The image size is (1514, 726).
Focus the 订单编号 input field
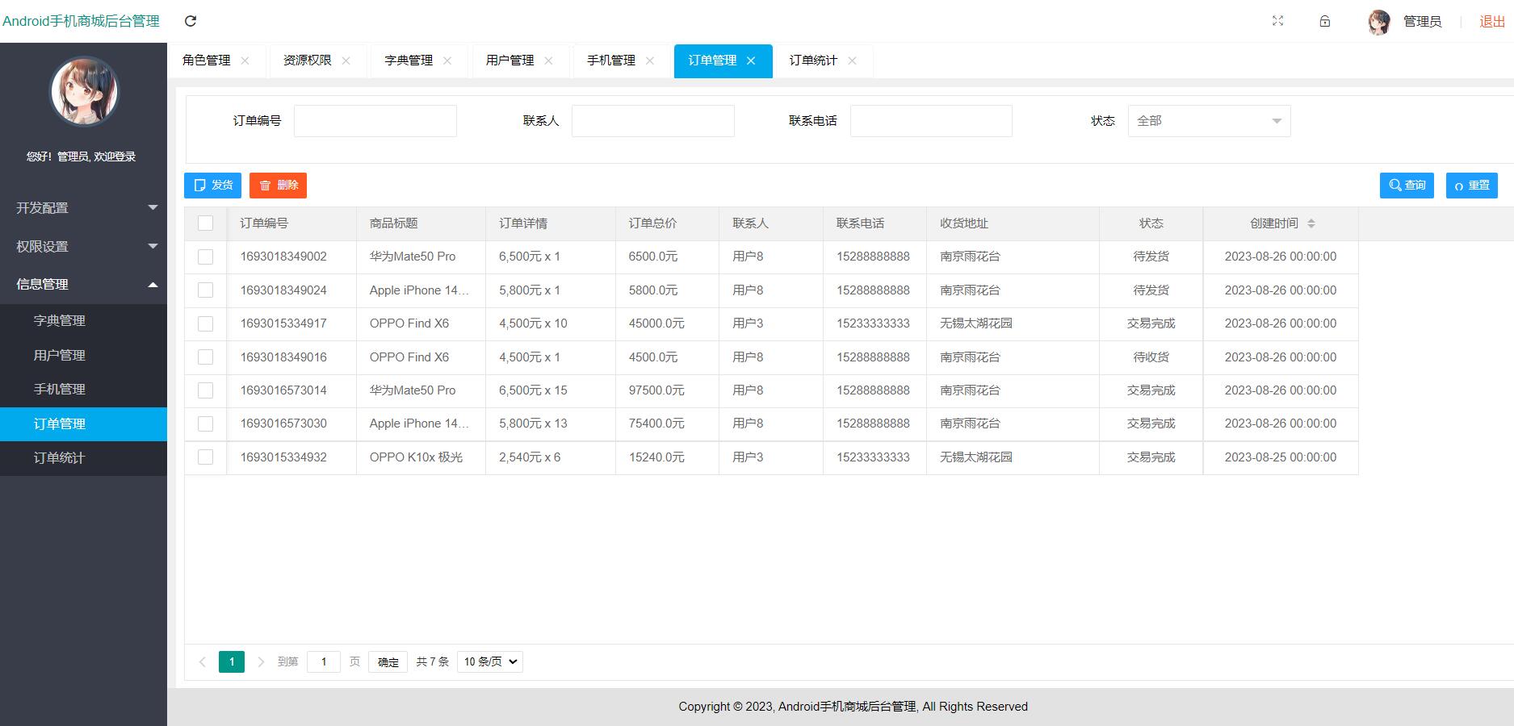point(375,121)
